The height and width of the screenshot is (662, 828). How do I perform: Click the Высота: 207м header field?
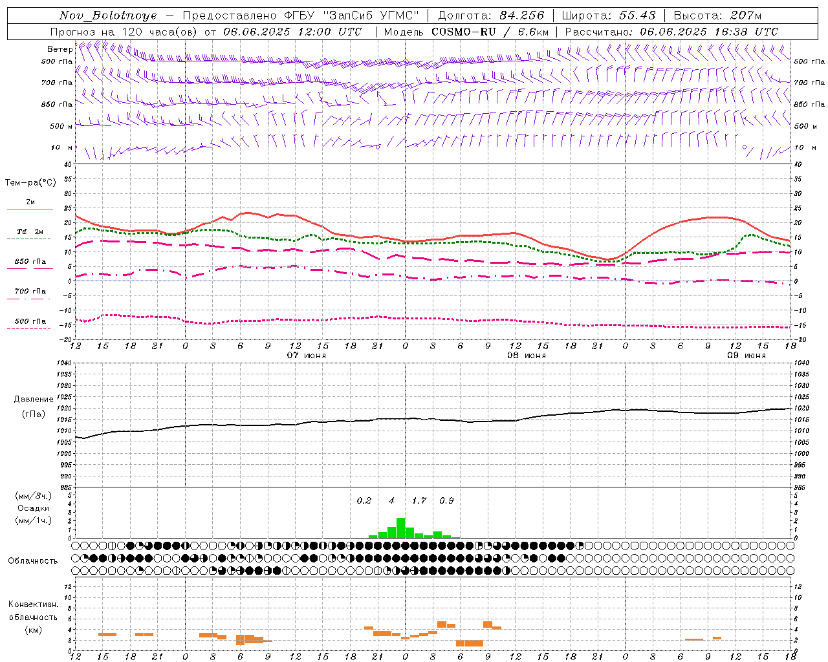coord(717,16)
